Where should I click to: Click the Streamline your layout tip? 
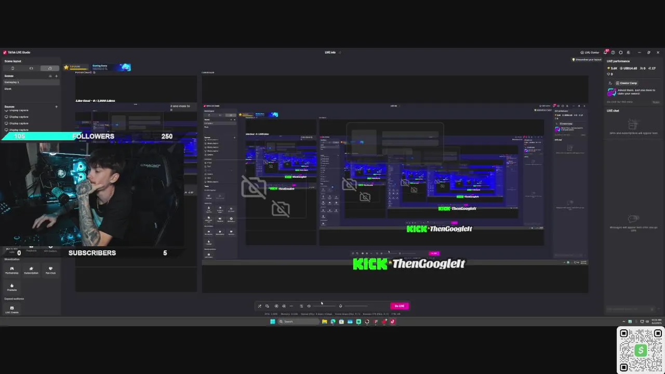pos(587,60)
